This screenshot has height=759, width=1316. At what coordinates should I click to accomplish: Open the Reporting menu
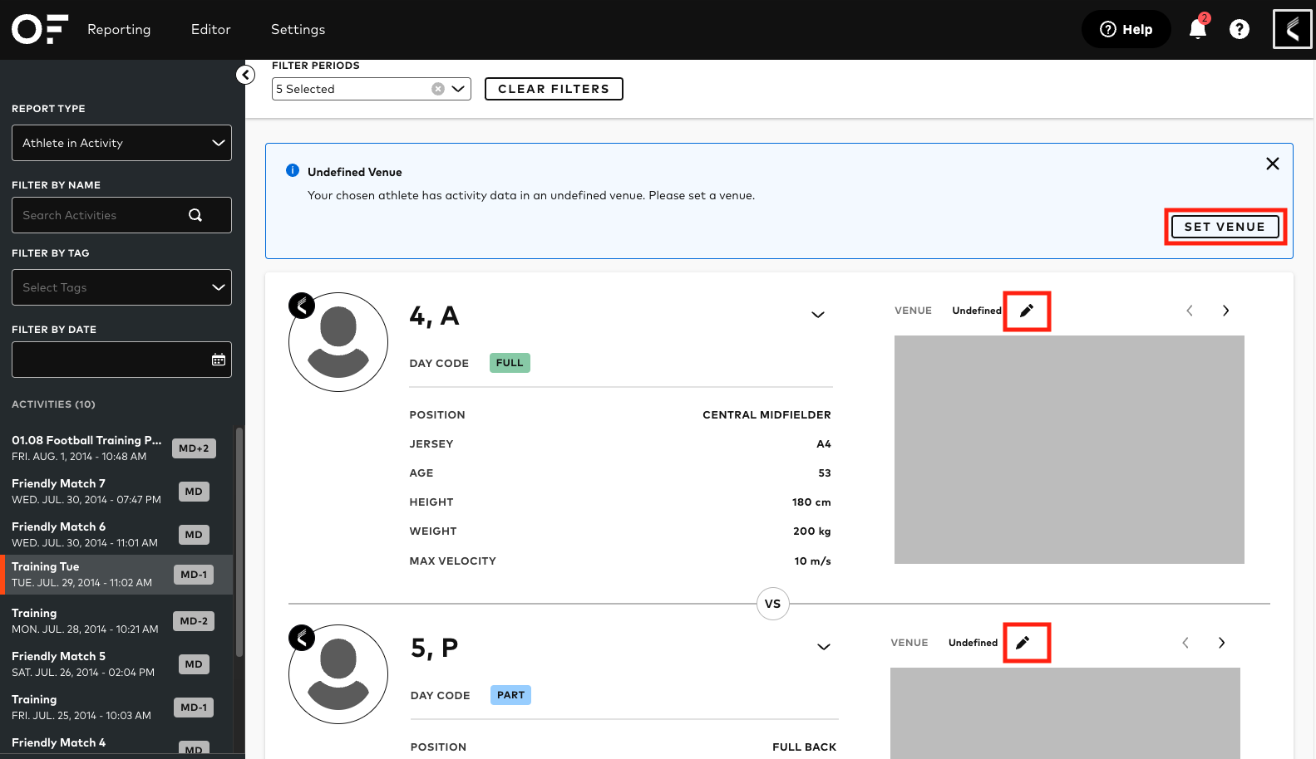pyautogui.click(x=119, y=29)
